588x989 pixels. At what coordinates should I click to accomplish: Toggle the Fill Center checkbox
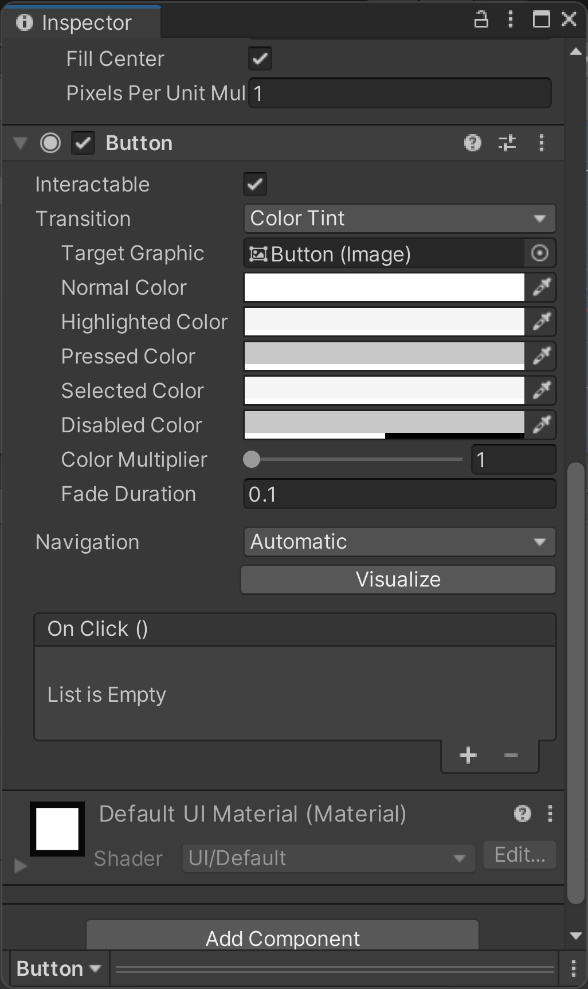point(260,58)
